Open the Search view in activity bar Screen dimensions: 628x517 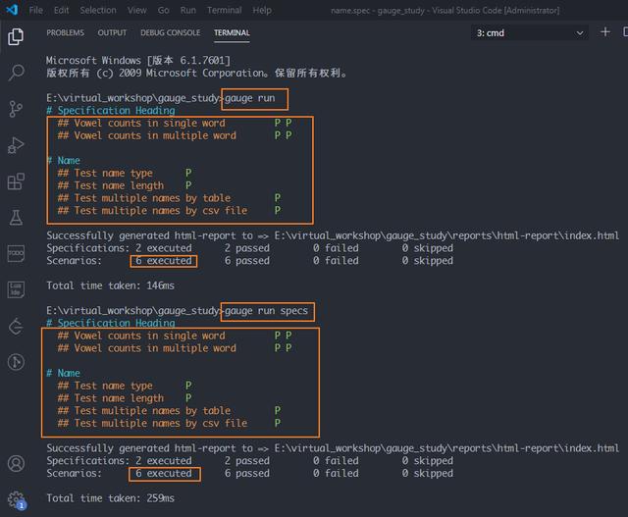[16, 73]
